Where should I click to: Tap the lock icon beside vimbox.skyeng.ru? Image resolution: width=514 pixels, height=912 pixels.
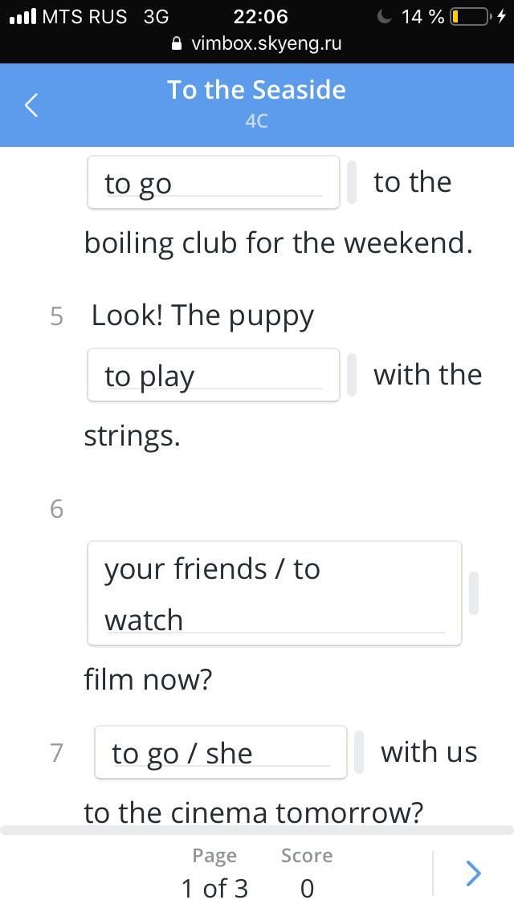pyautogui.click(x=177, y=43)
